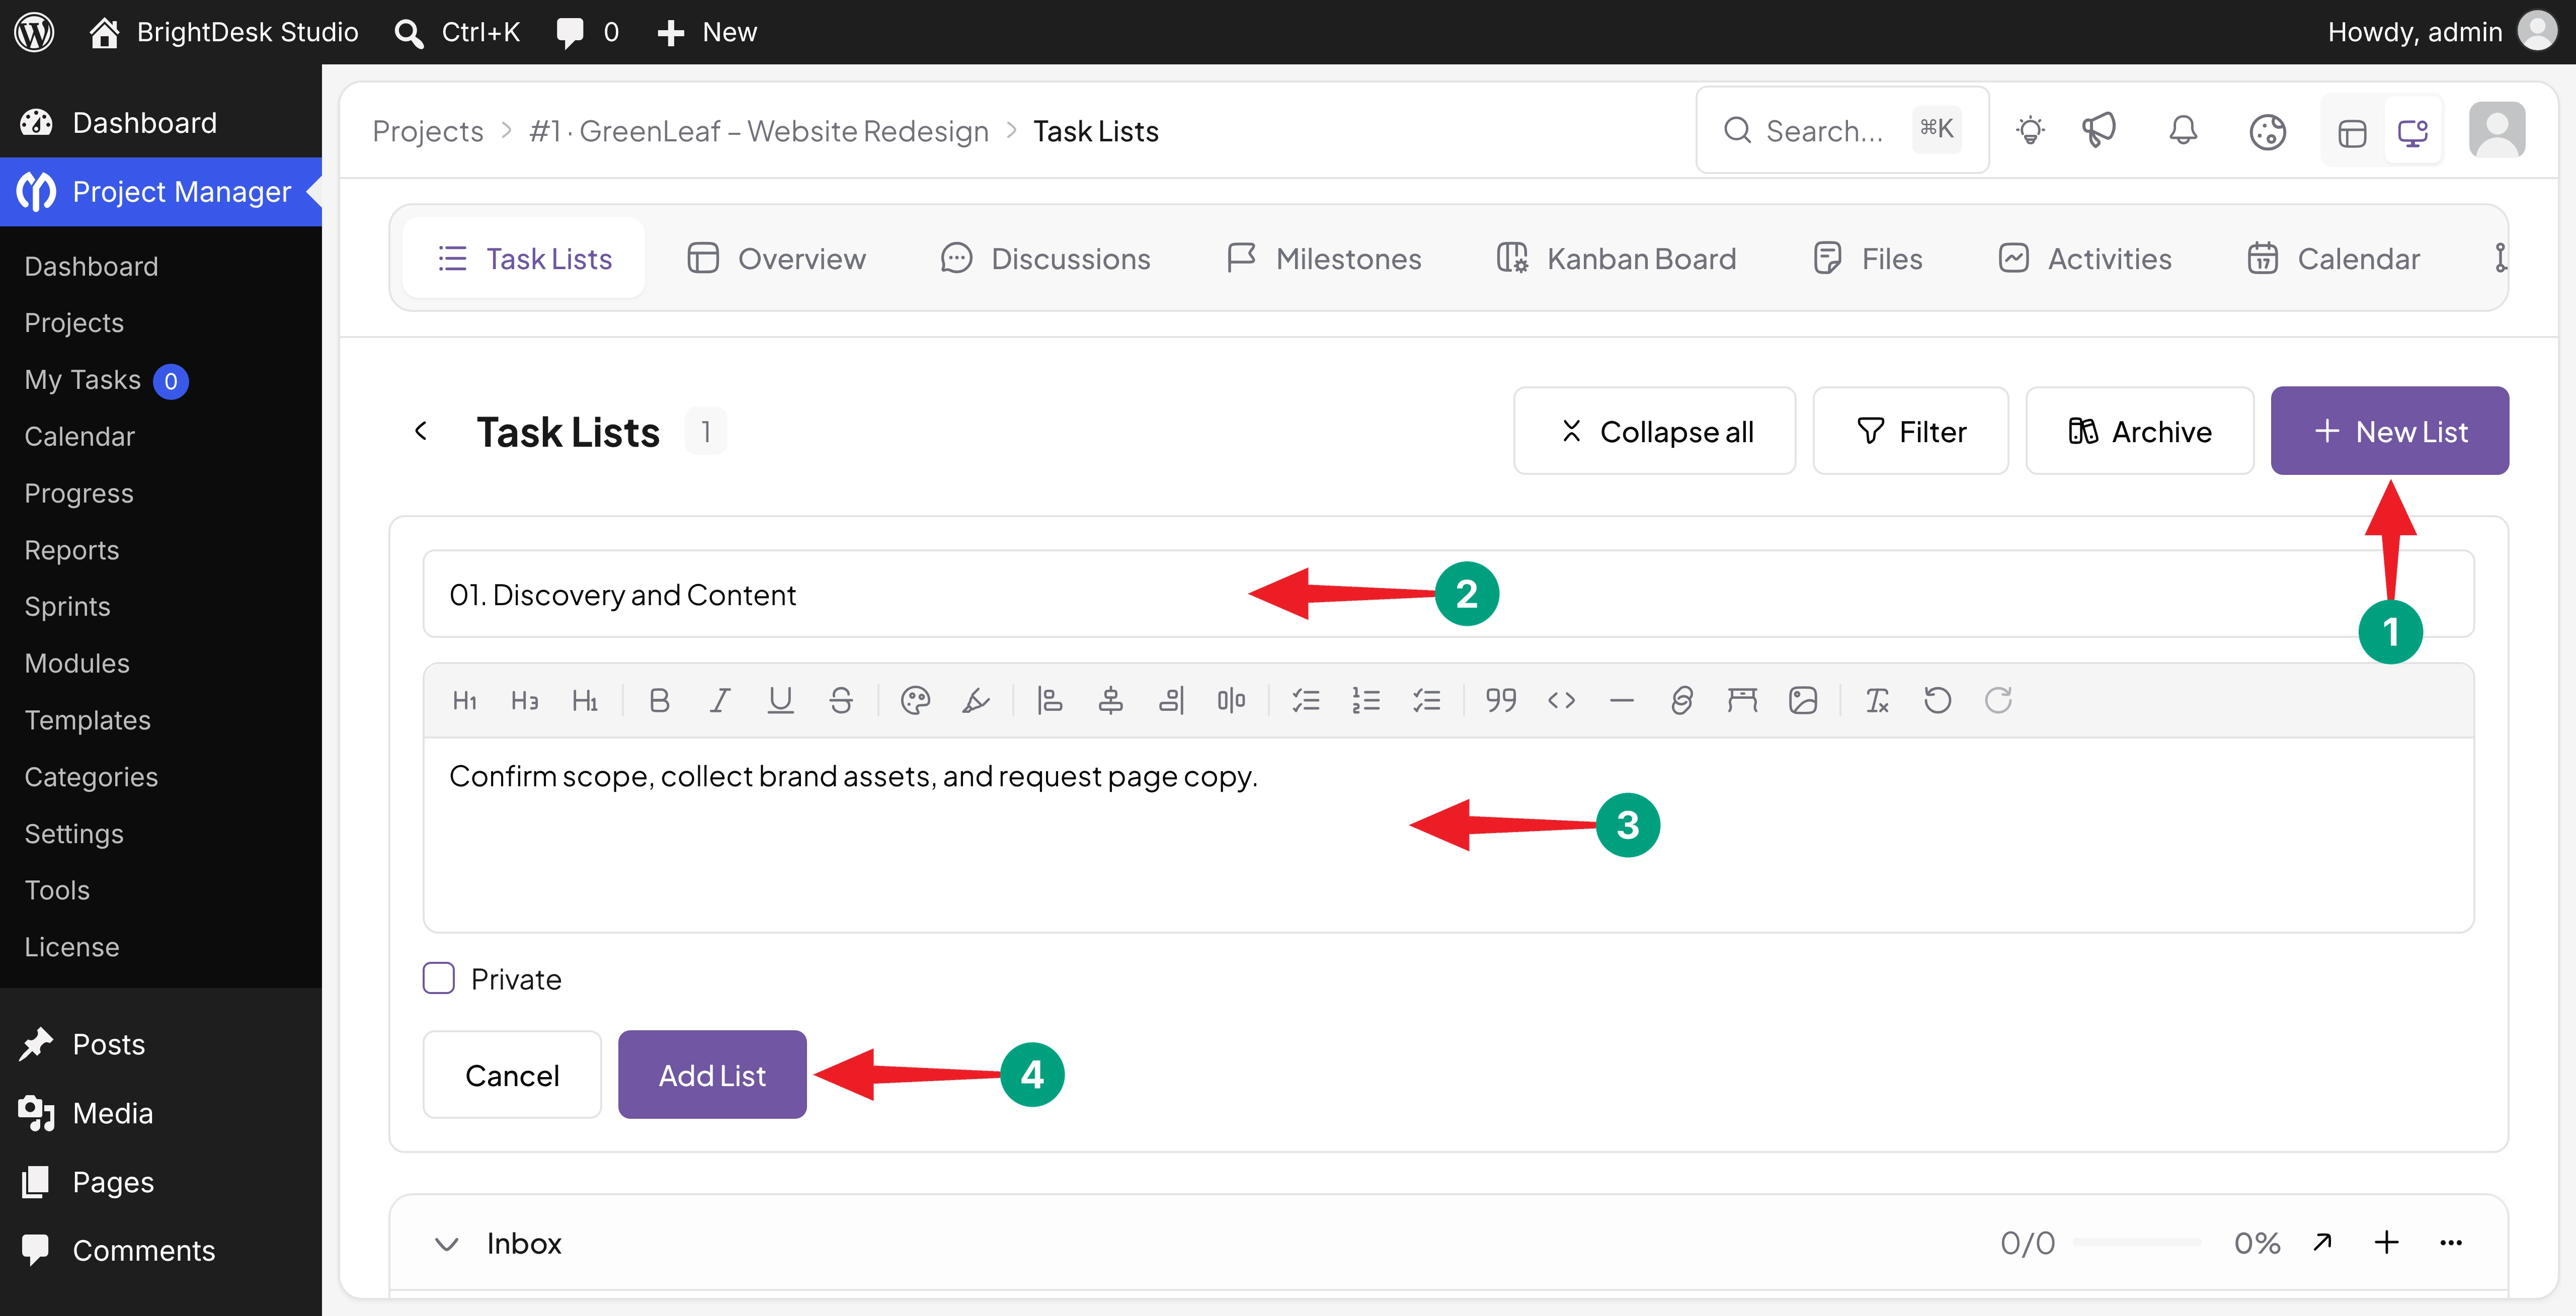Align text right in the editor
This screenshot has height=1316, width=2576.
[x=1171, y=700]
